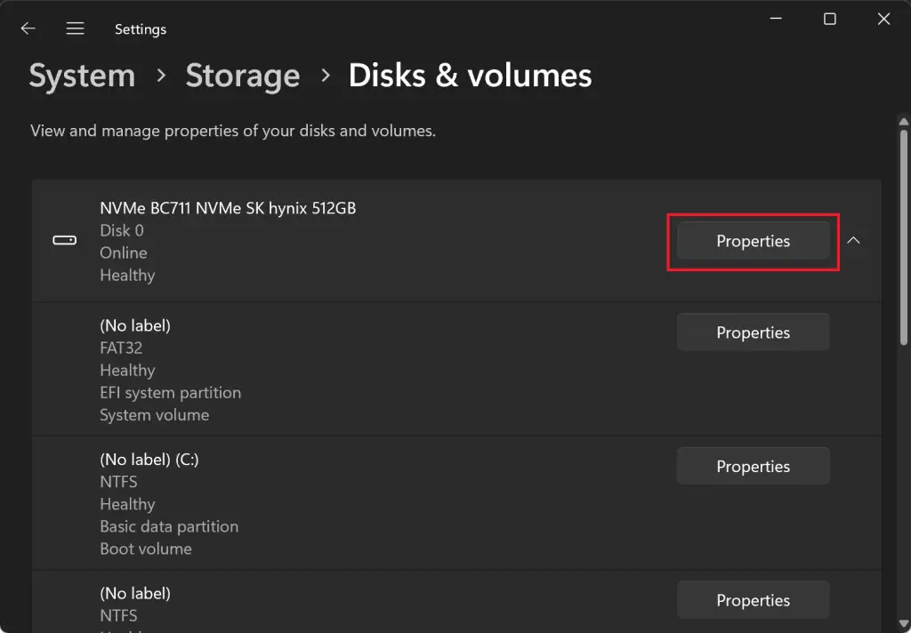Open Properties for NVMe BC711 Disk 0
The image size is (911, 633).
click(x=753, y=241)
